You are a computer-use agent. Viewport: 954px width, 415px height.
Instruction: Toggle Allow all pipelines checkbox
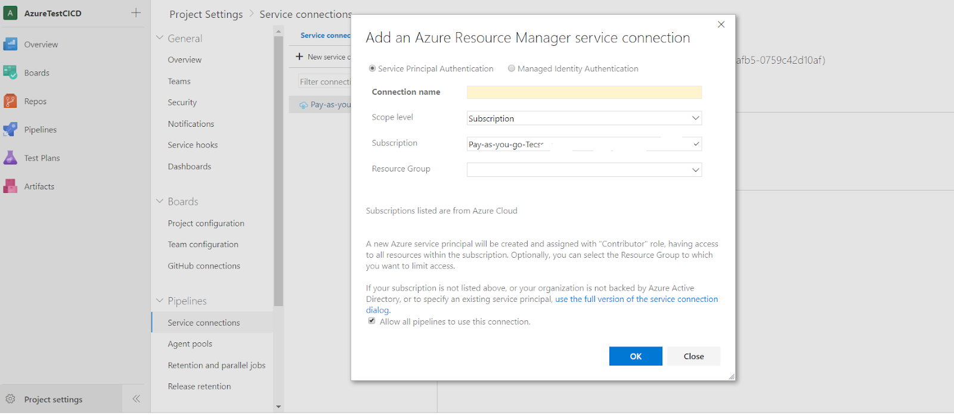tap(372, 321)
